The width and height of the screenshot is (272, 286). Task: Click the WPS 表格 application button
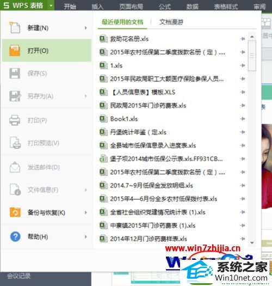(23, 5)
